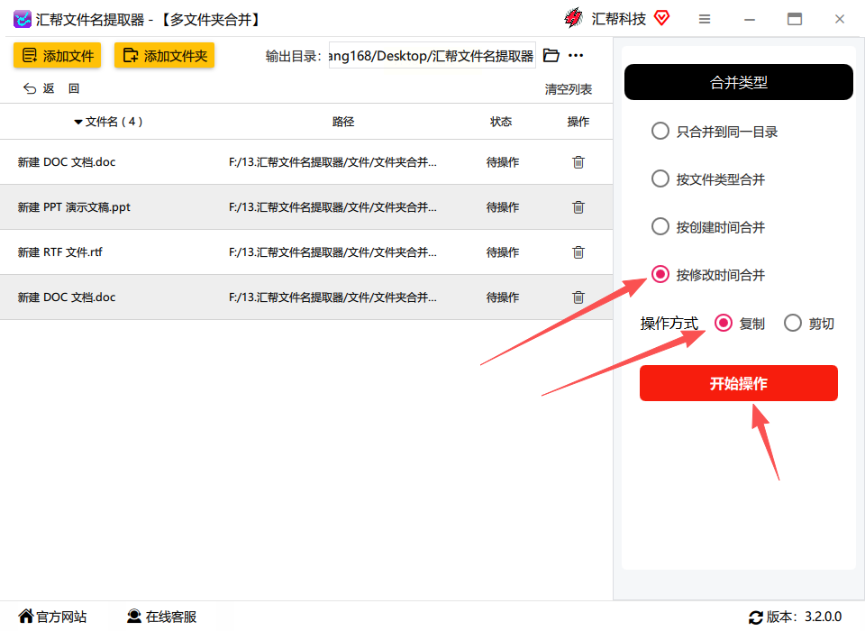Screen dimensions: 865x631
Task: Click the 合并类型 header panel
Action: [739, 82]
